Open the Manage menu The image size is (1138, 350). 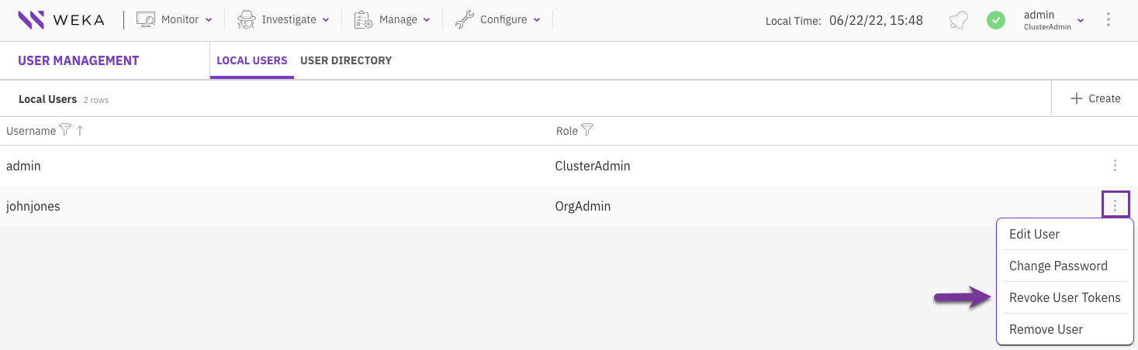pos(391,20)
